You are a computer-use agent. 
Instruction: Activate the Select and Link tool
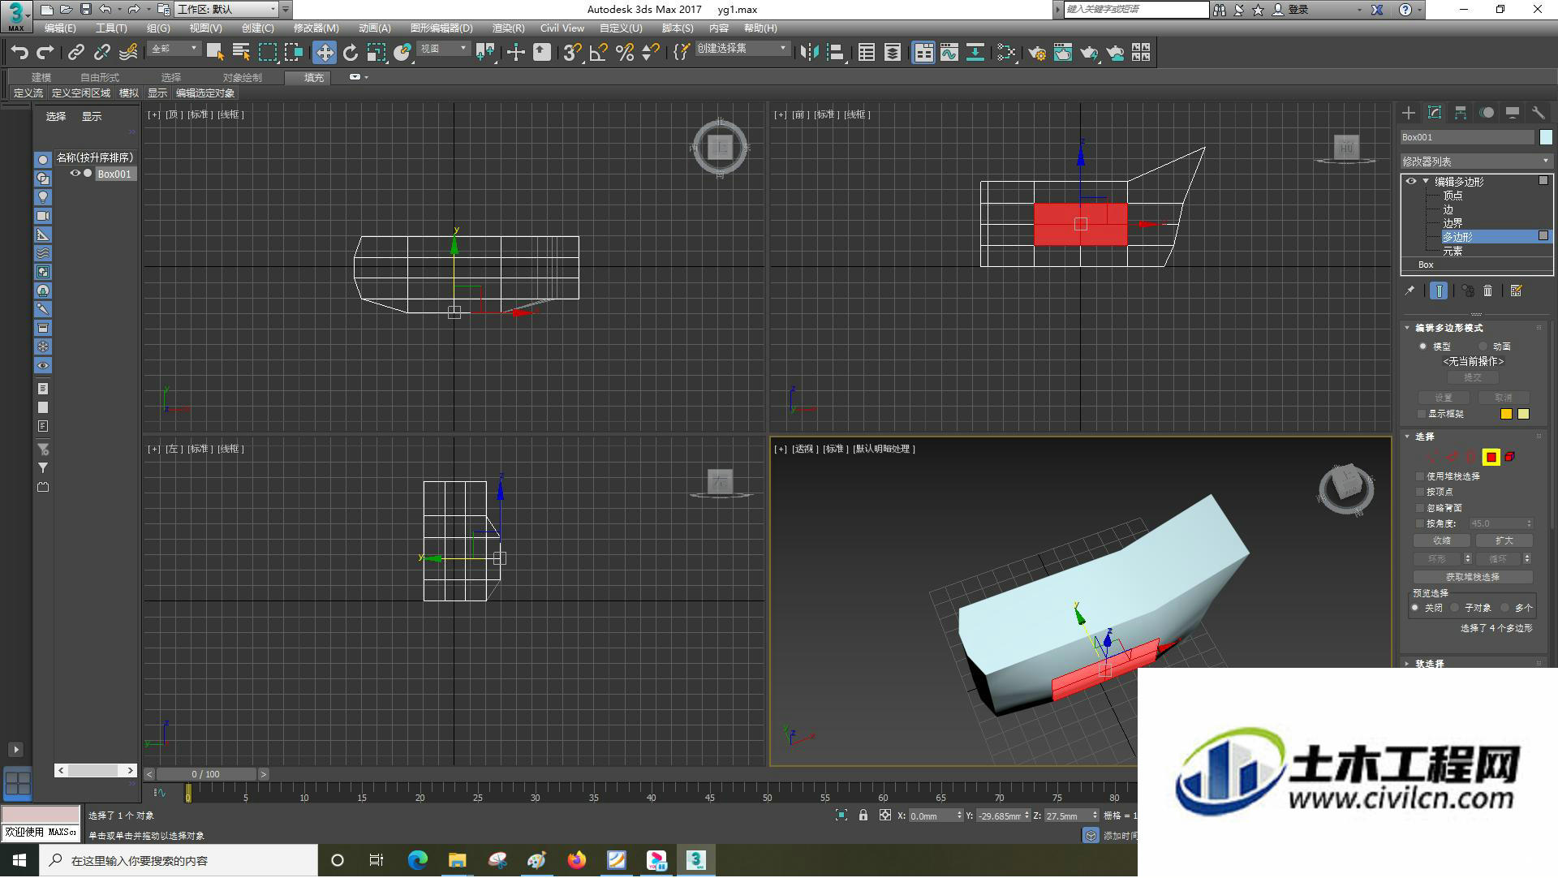pos(75,53)
